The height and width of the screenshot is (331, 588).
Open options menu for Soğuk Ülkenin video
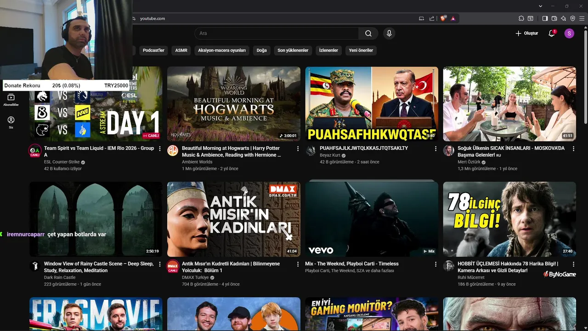tap(573, 149)
